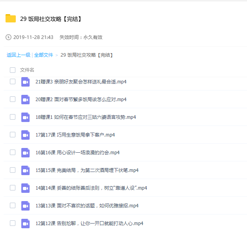Open 15第15课 完美结局 file name
This screenshot has height=231, width=247.
[x=87, y=170]
